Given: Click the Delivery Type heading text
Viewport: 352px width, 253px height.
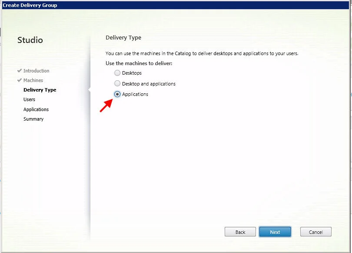Looking at the screenshot, I should pos(123,38).
